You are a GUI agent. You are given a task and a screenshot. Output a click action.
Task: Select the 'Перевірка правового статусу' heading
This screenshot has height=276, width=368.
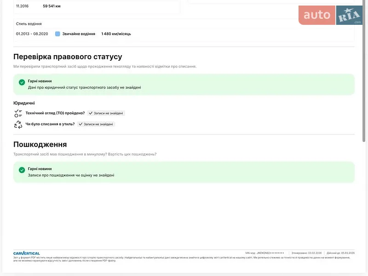tap(68, 57)
